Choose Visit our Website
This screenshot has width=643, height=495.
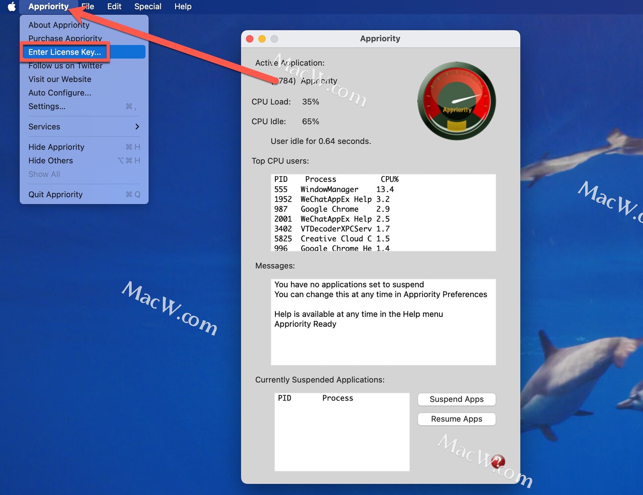pyautogui.click(x=84, y=79)
